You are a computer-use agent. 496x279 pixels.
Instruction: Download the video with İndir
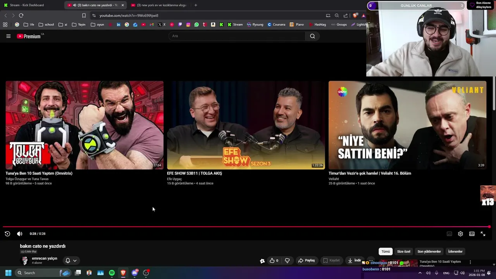click(x=355, y=260)
